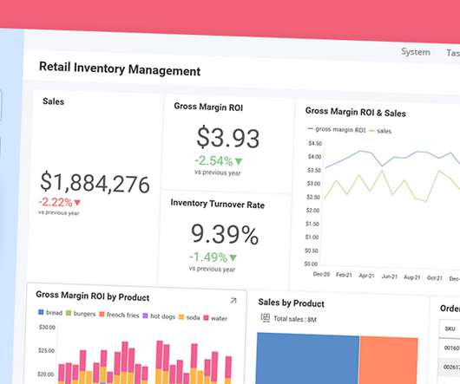Toggle soda legend entry

tap(189, 317)
